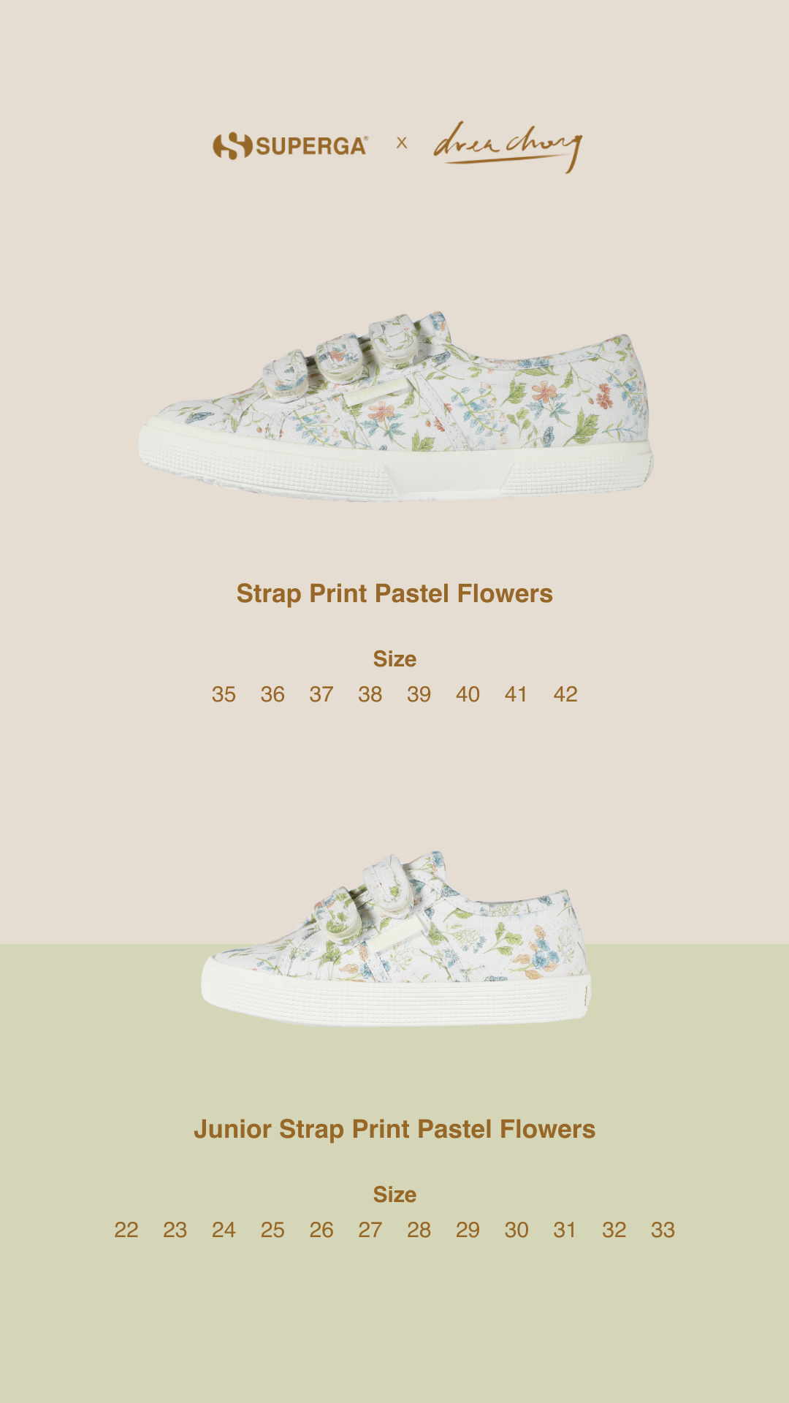Choose junior size 26
789x1403 pixels.
[x=321, y=1230]
